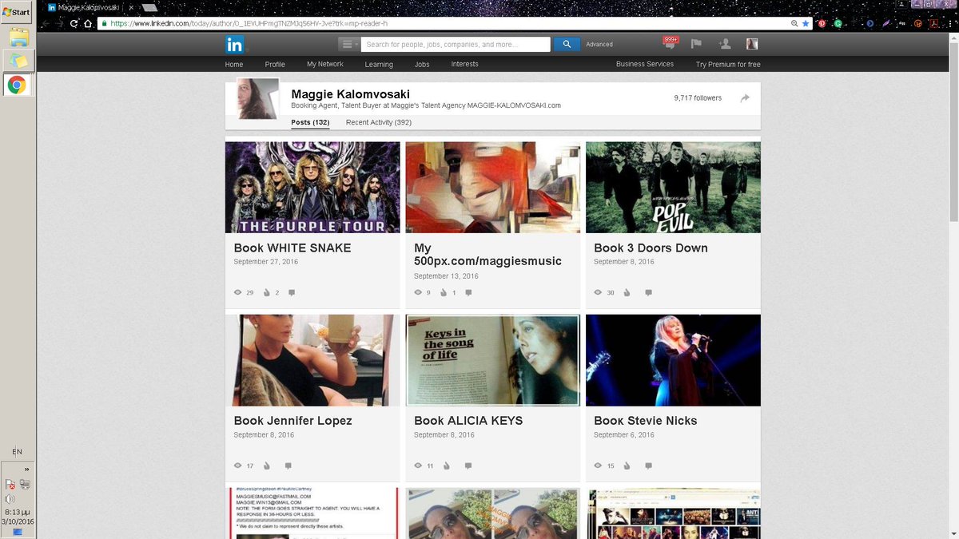The width and height of the screenshot is (959, 539).
Task: Click comment icon on Book Jennifer Lopez
Action: click(288, 466)
